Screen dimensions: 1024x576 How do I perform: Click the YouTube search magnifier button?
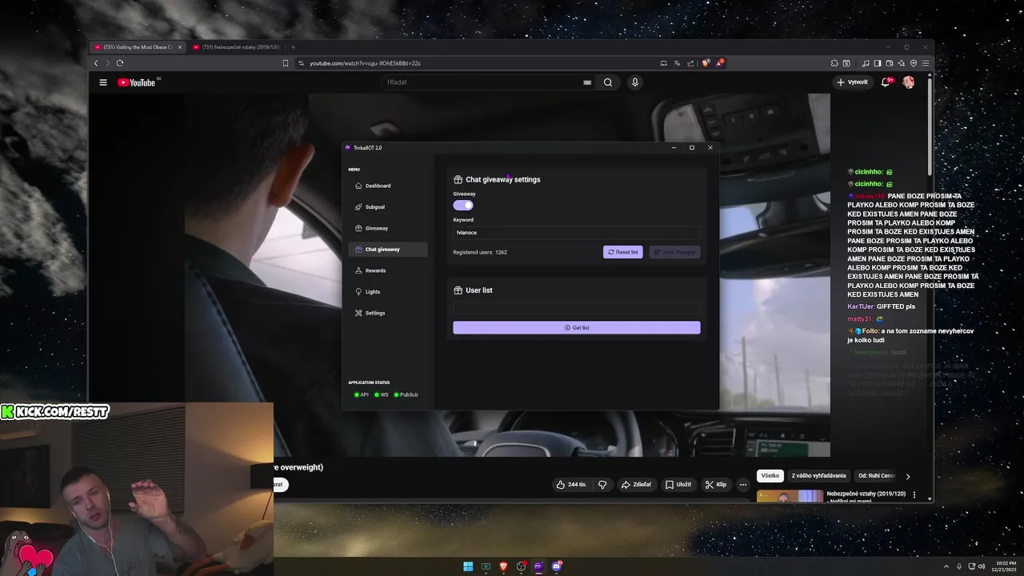[608, 82]
